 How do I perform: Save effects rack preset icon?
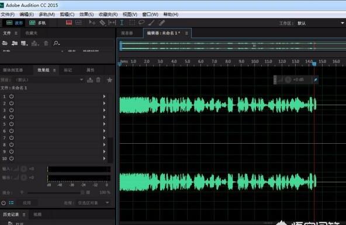90,79
